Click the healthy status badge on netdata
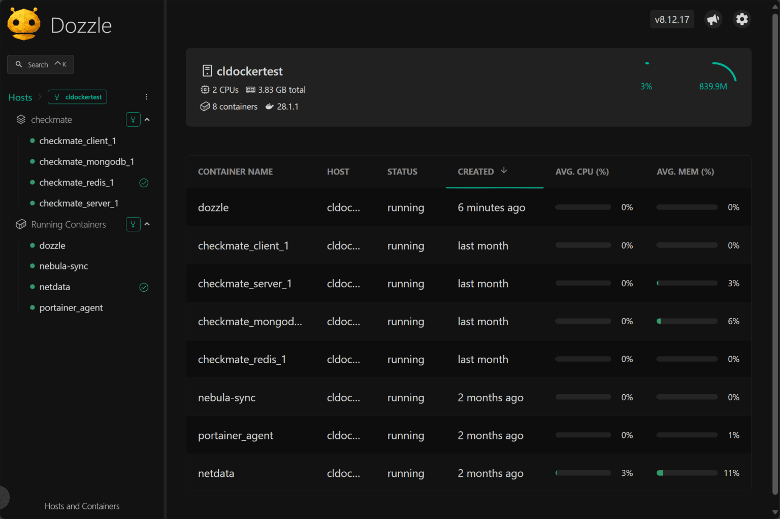The image size is (780, 519). point(144,287)
